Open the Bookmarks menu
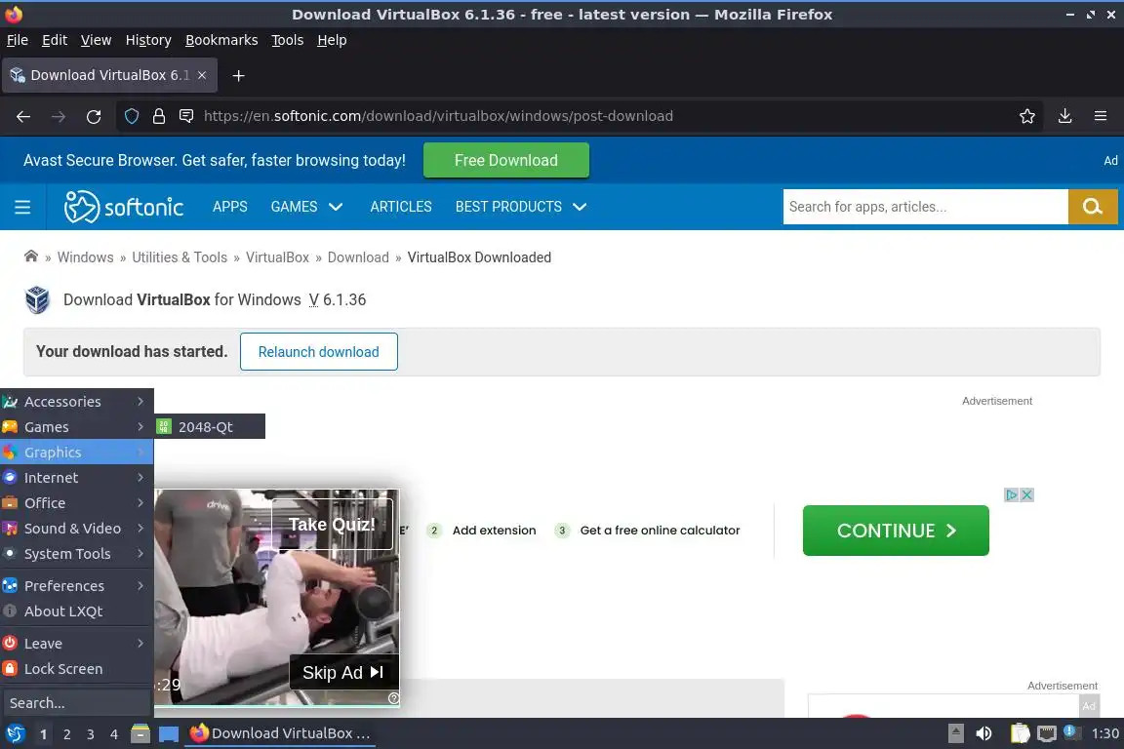Screen dimensions: 1124x749 coord(221,40)
